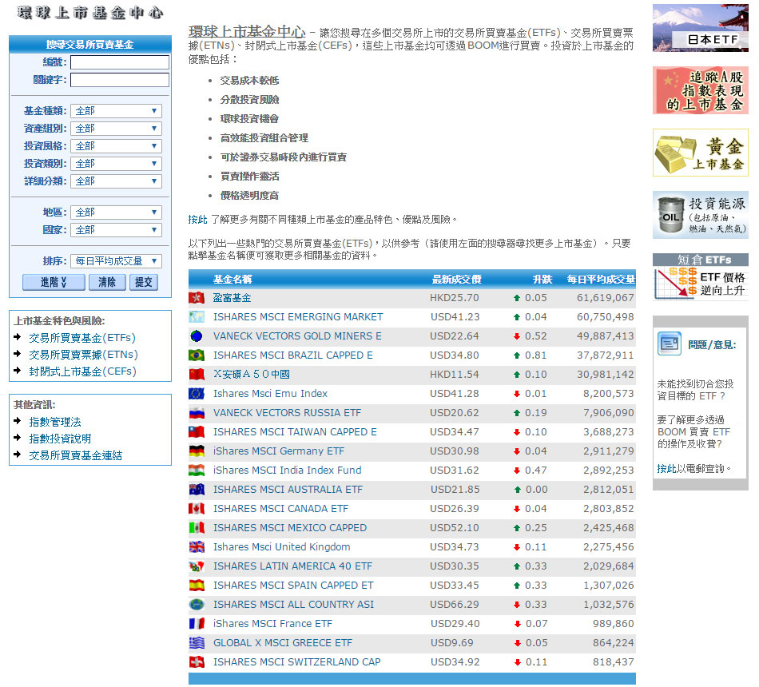Image resolution: width=759 pixels, height=687 pixels.
Task: Click the icon beside ISHARES MSCI ALL COUNTRY ASI
Action: (x=197, y=605)
